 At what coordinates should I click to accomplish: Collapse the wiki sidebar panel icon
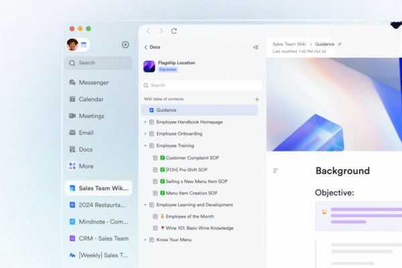[x=256, y=47]
